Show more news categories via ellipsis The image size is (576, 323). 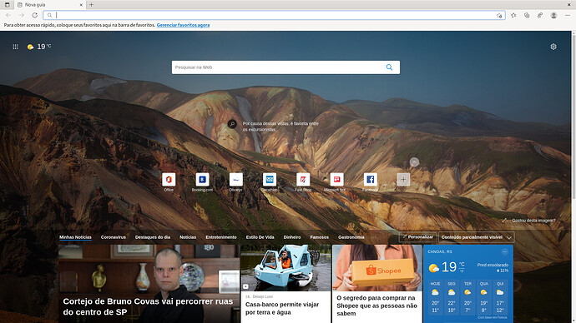(x=374, y=237)
